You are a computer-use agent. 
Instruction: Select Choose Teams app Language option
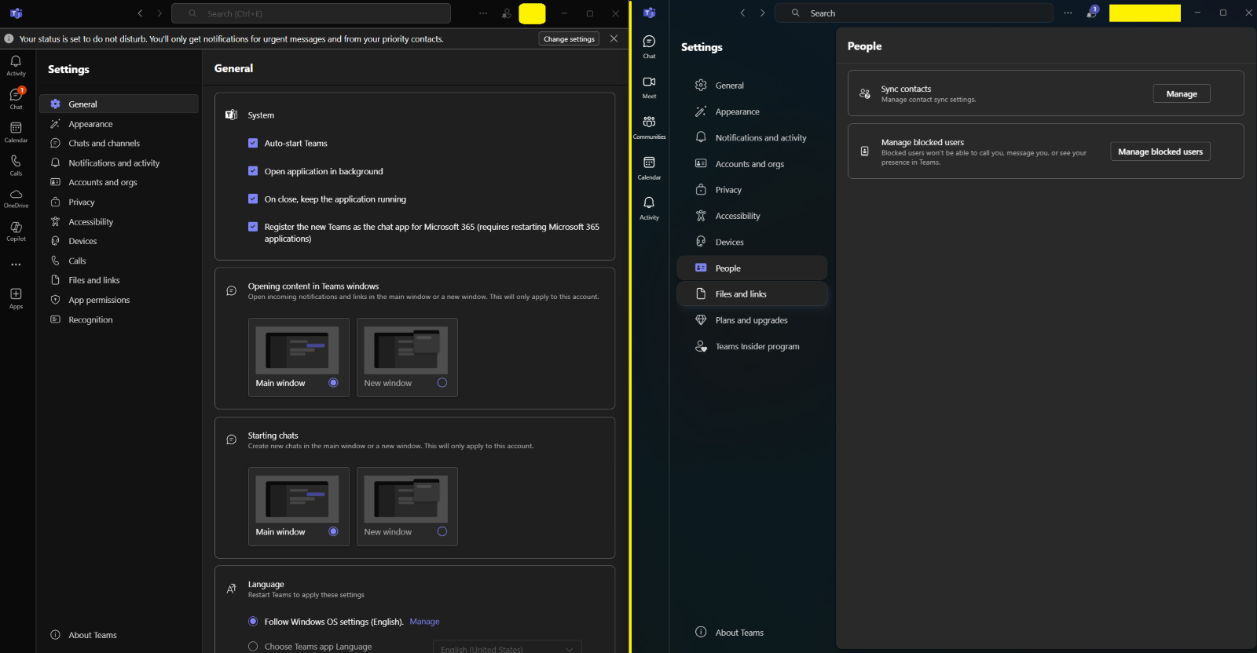[x=253, y=647]
